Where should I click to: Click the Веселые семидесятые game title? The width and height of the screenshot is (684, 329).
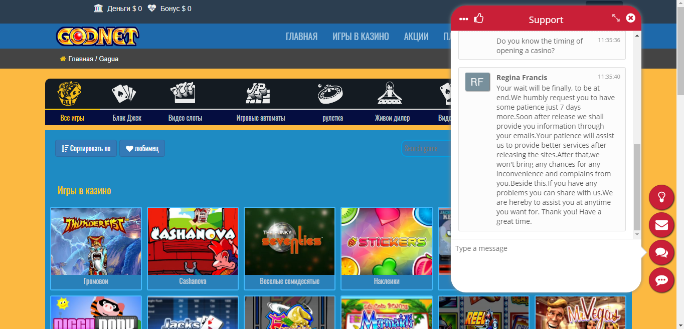(x=289, y=281)
